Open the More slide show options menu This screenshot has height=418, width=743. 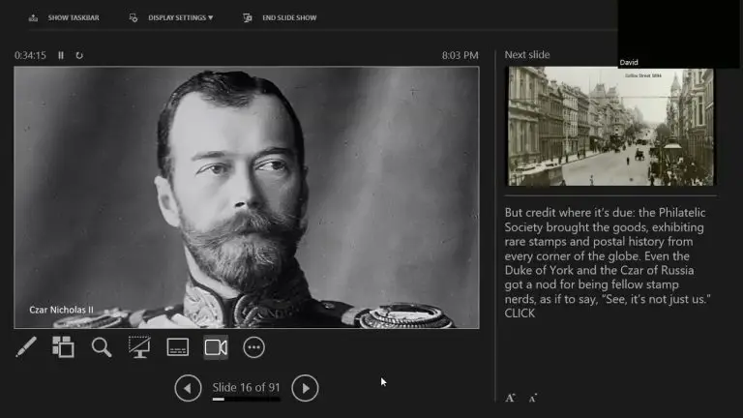(x=253, y=346)
